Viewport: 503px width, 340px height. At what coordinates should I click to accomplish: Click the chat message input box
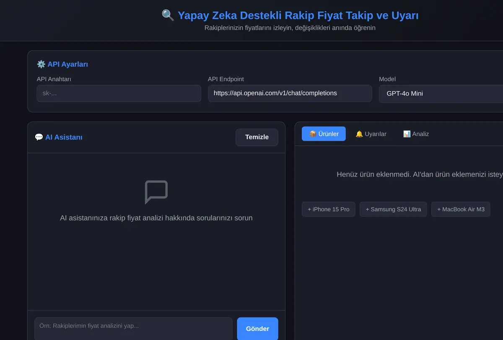click(133, 329)
